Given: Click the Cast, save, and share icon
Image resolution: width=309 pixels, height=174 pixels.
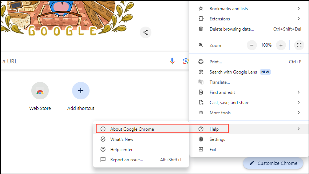Looking at the screenshot, I should coord(201,102).
